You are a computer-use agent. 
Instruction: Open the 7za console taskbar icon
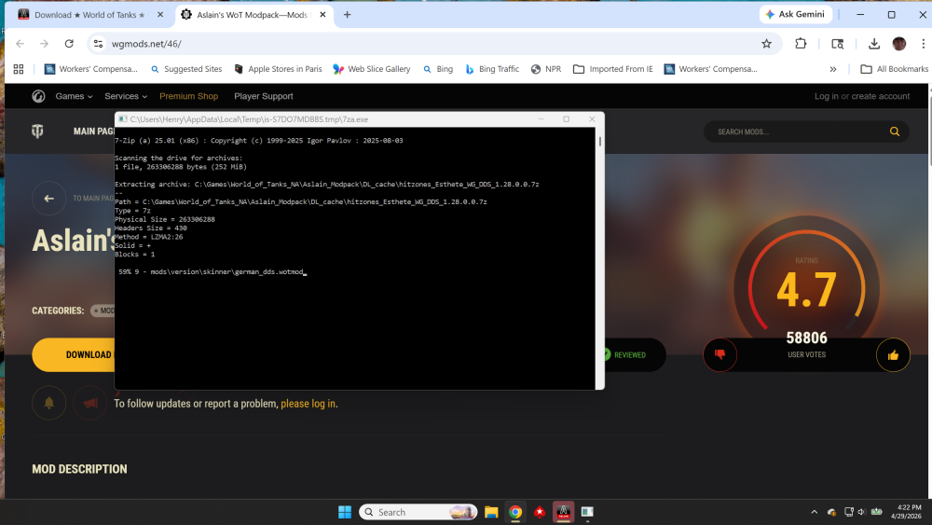tap(587, 512)
